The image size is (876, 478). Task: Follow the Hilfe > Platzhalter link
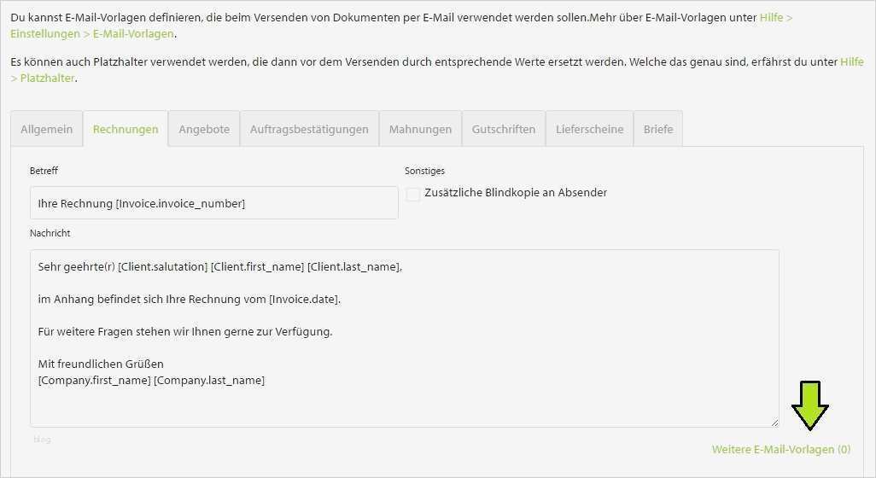coord(43,79)
